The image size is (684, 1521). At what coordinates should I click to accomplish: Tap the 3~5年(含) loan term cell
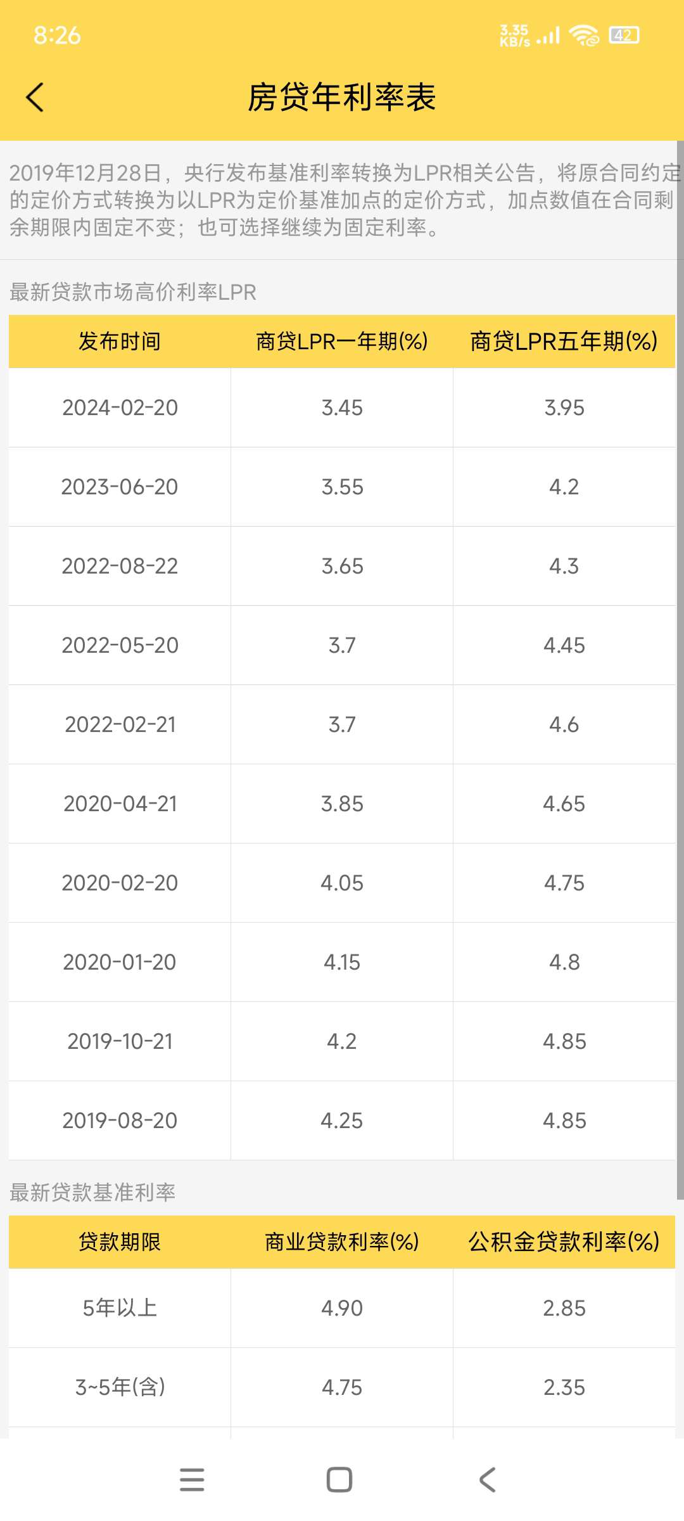[120, 1387]
